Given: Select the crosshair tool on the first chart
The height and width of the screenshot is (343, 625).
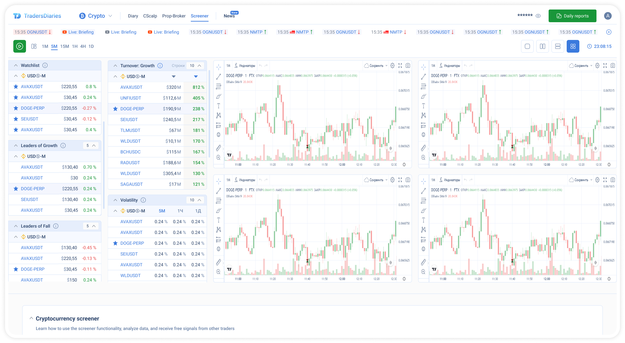Looking at the screenshot, I should [x=218, y=67].
